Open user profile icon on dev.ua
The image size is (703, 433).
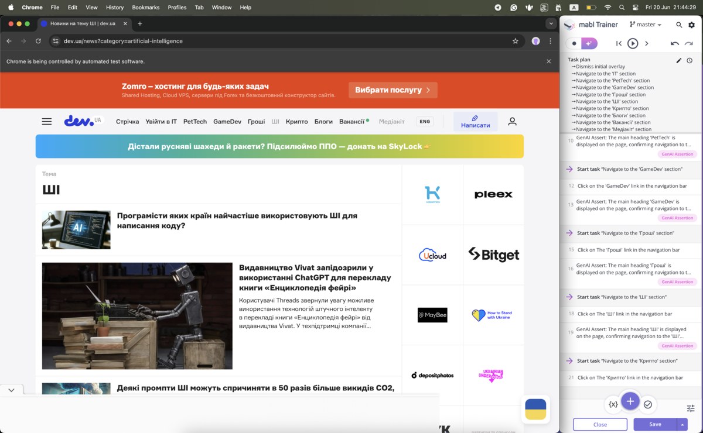(x=513, y=122)
